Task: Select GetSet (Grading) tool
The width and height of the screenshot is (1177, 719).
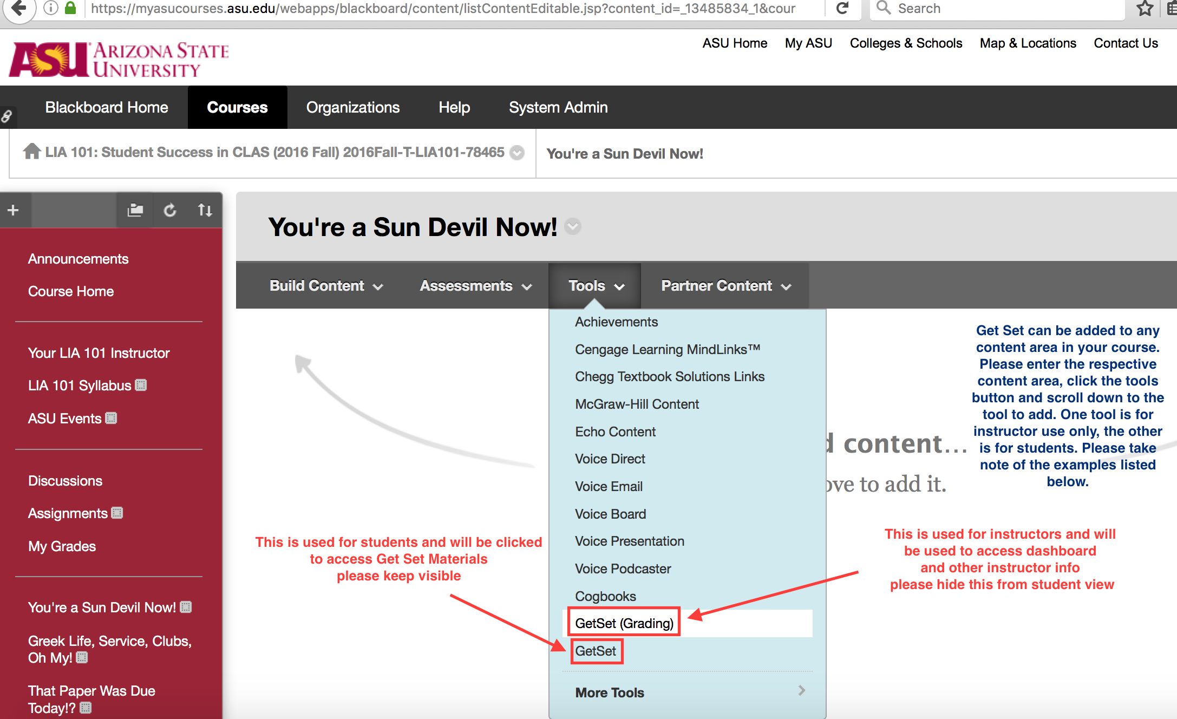Action: 624,624
